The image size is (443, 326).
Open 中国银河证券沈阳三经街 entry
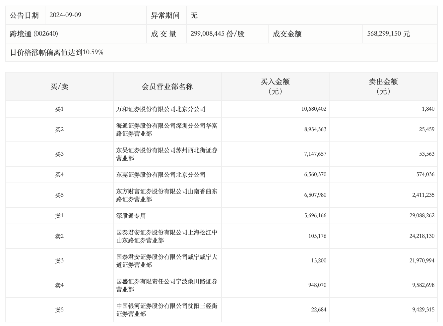click(x=166, y=310)
